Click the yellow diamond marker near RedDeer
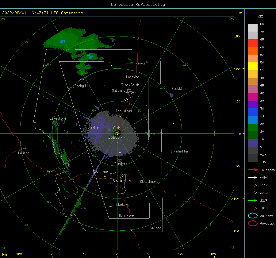This screenshot has height=258, width=276. (126, 100)
